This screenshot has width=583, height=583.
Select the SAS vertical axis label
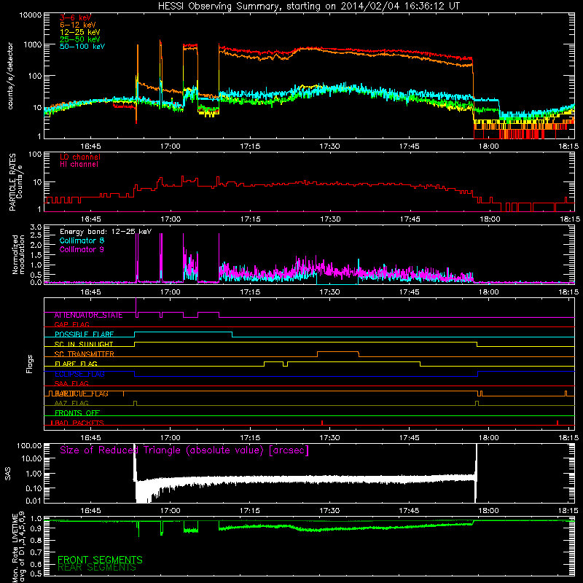pyautogui.click(x=8, y=473)
